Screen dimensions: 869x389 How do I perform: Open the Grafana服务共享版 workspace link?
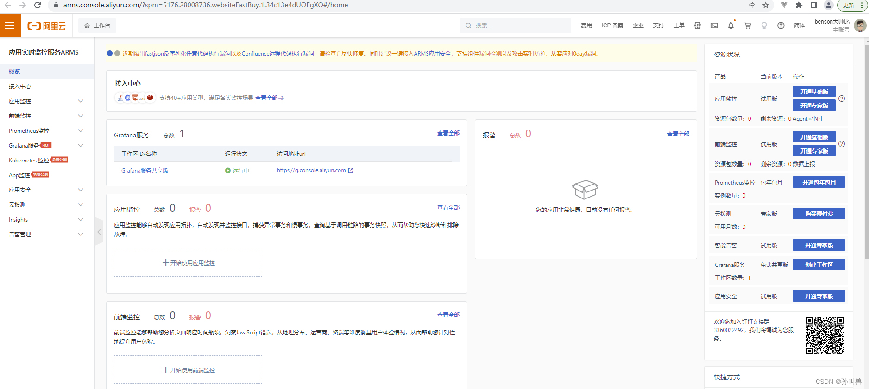145,171
